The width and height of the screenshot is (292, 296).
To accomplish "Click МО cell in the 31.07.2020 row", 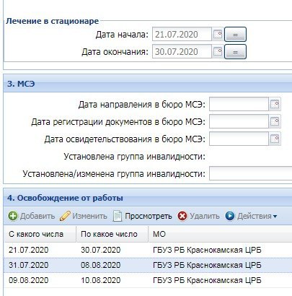I will point(207,265).
